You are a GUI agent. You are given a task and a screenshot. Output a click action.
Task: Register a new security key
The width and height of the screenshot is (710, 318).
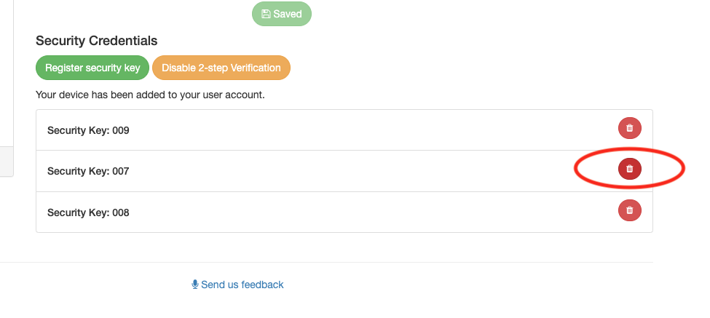click(92, 68)
